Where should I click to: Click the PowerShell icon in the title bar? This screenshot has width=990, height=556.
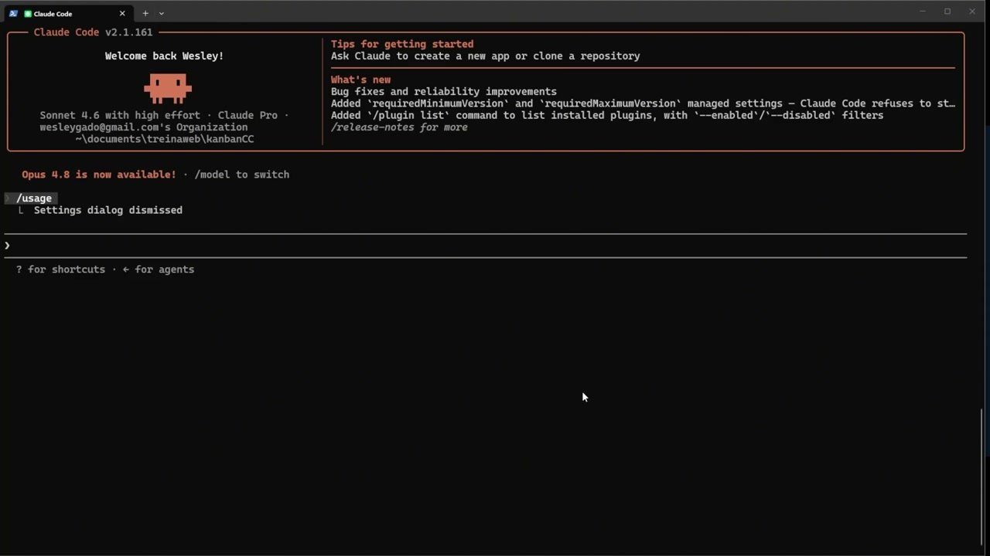(13, 13)
